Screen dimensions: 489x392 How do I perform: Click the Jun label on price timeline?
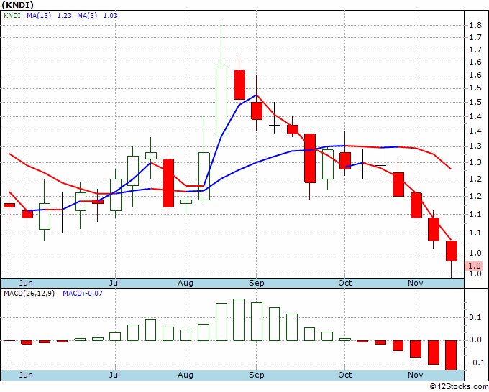coord(26,283)
